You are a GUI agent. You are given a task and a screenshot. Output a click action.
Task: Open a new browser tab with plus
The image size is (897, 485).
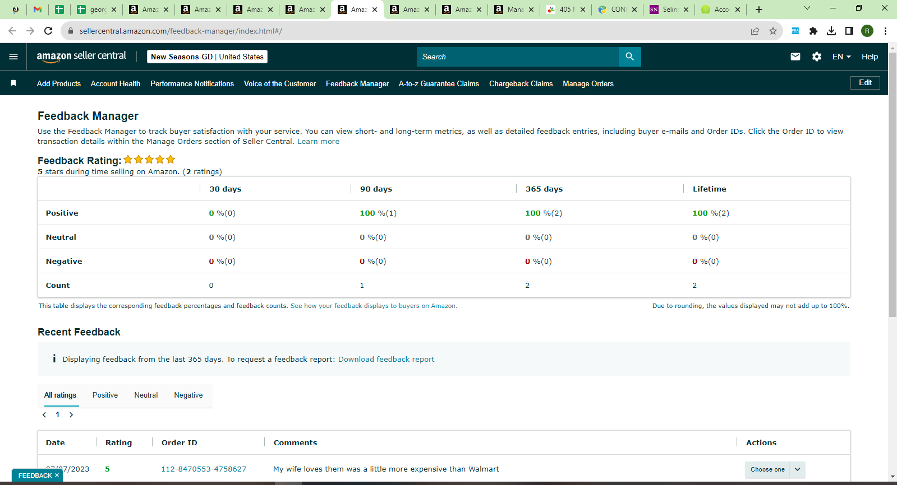759,10
